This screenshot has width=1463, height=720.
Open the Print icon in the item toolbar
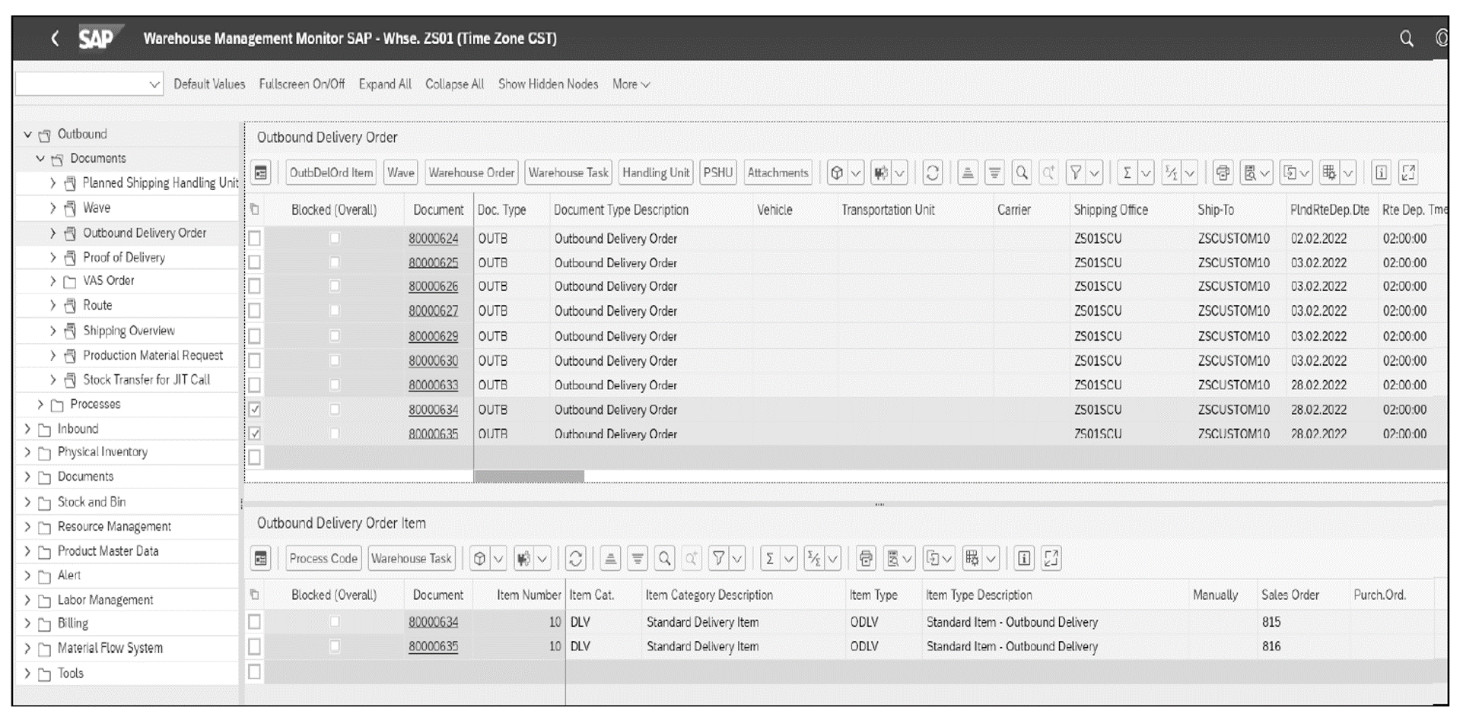click(865, 557)
